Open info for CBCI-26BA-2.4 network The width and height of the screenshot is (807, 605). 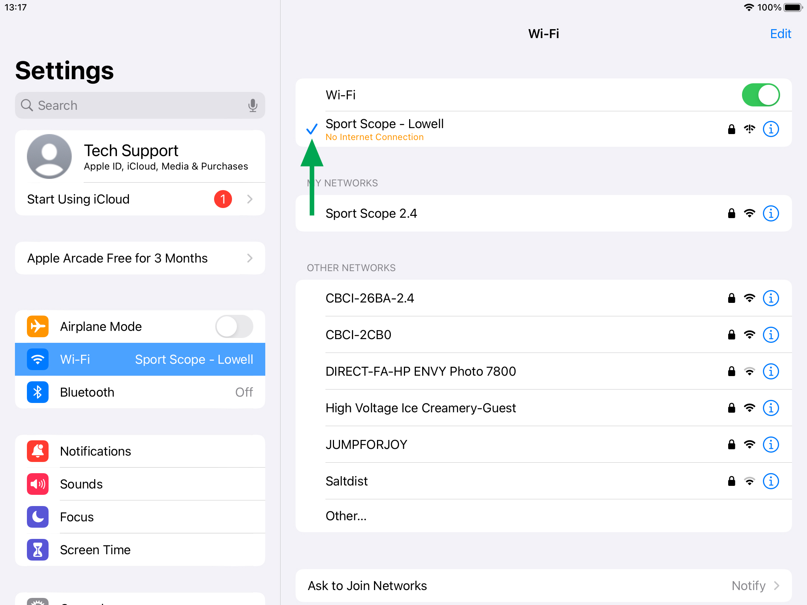coord(771,298)
